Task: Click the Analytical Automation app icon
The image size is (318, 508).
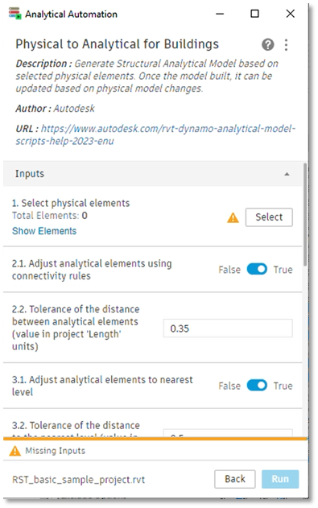Action: tap(15, 13)
